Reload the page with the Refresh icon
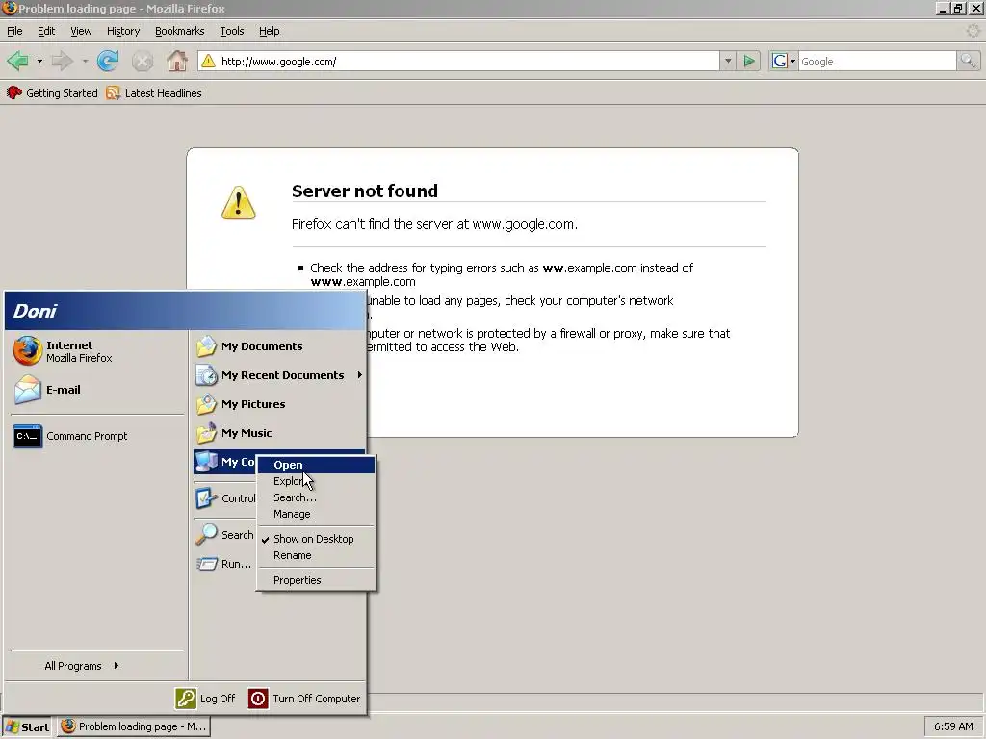986x739 pixels. (108, 61)
